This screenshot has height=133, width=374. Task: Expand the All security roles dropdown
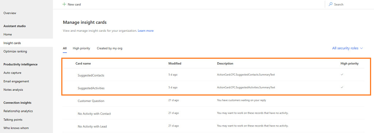click(x=348, y=48)
